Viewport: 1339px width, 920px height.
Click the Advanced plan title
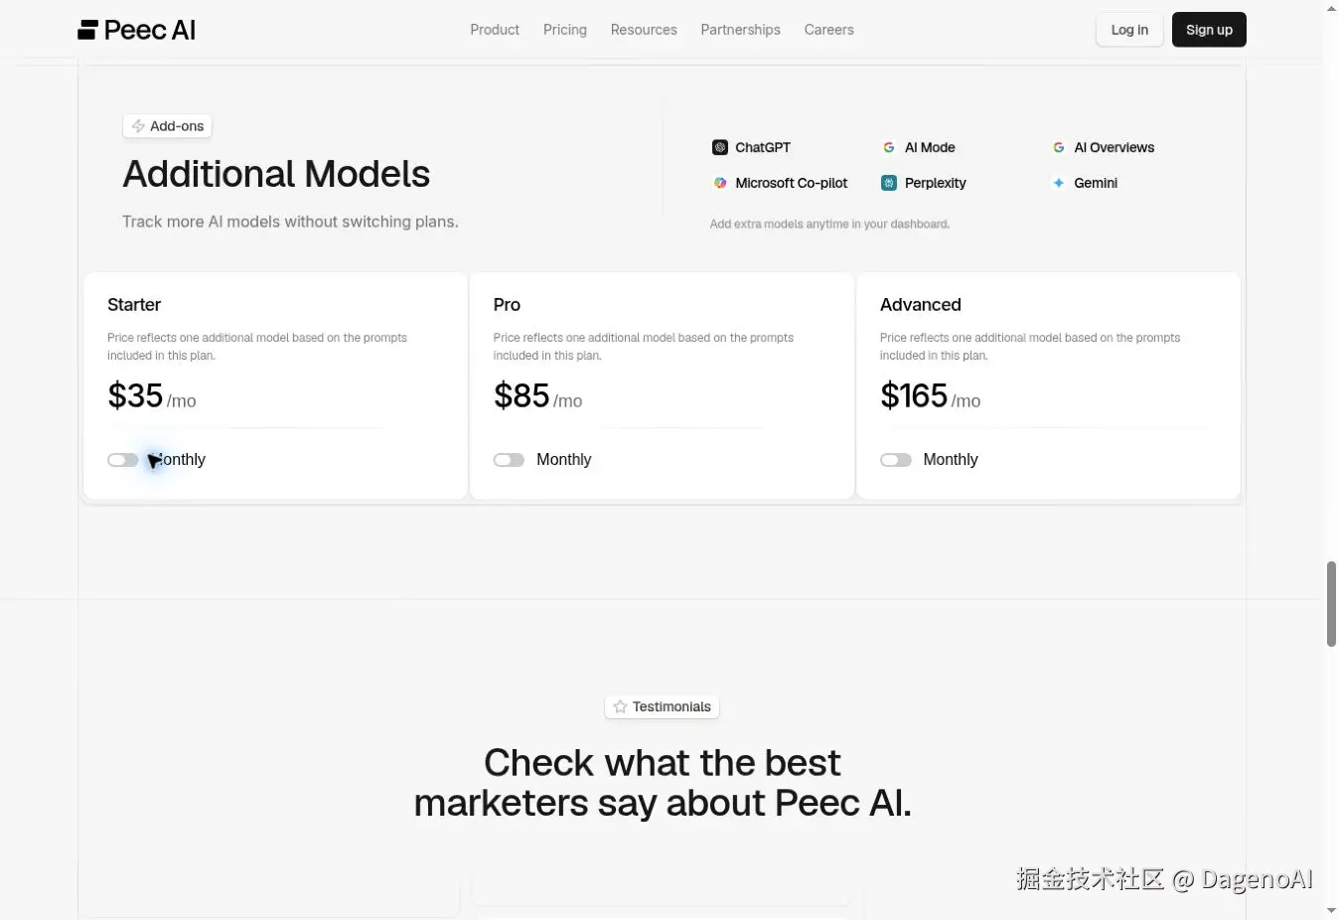point(920,305)
